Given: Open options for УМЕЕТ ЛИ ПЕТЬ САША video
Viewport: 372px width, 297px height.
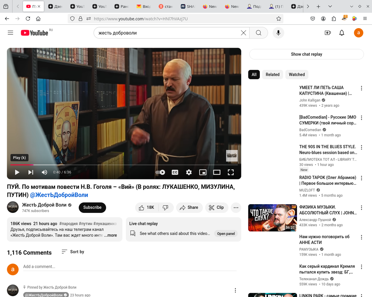Looking at the screenshot, I should [361, 88].
